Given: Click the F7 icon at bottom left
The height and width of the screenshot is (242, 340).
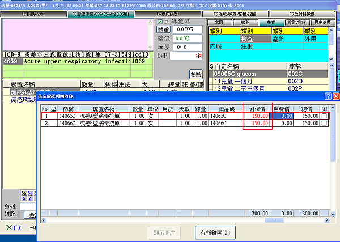Looking at the screenshot, I should pyautogui.click(x=12, y=227).
